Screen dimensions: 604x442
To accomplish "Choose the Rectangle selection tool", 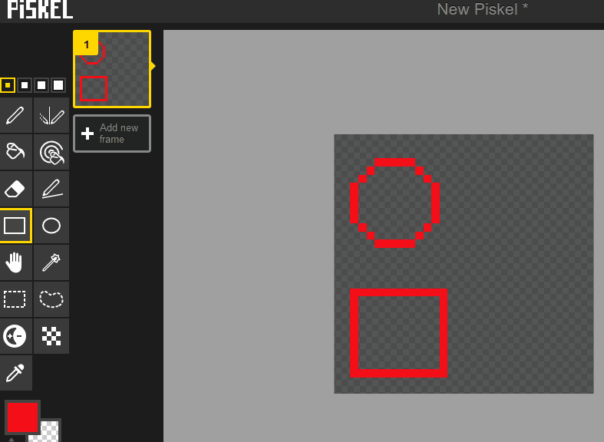I will pyautogui.click(x=15, y=299).
